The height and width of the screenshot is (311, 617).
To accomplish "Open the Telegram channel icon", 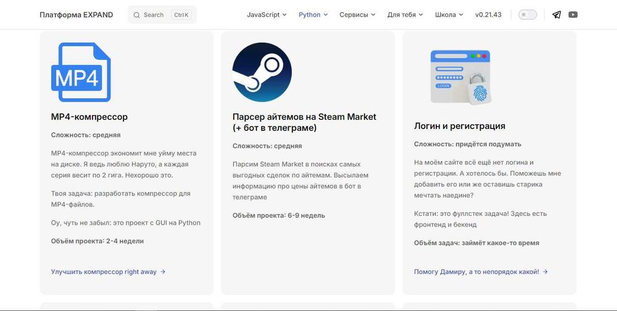I will pos(557,15).
